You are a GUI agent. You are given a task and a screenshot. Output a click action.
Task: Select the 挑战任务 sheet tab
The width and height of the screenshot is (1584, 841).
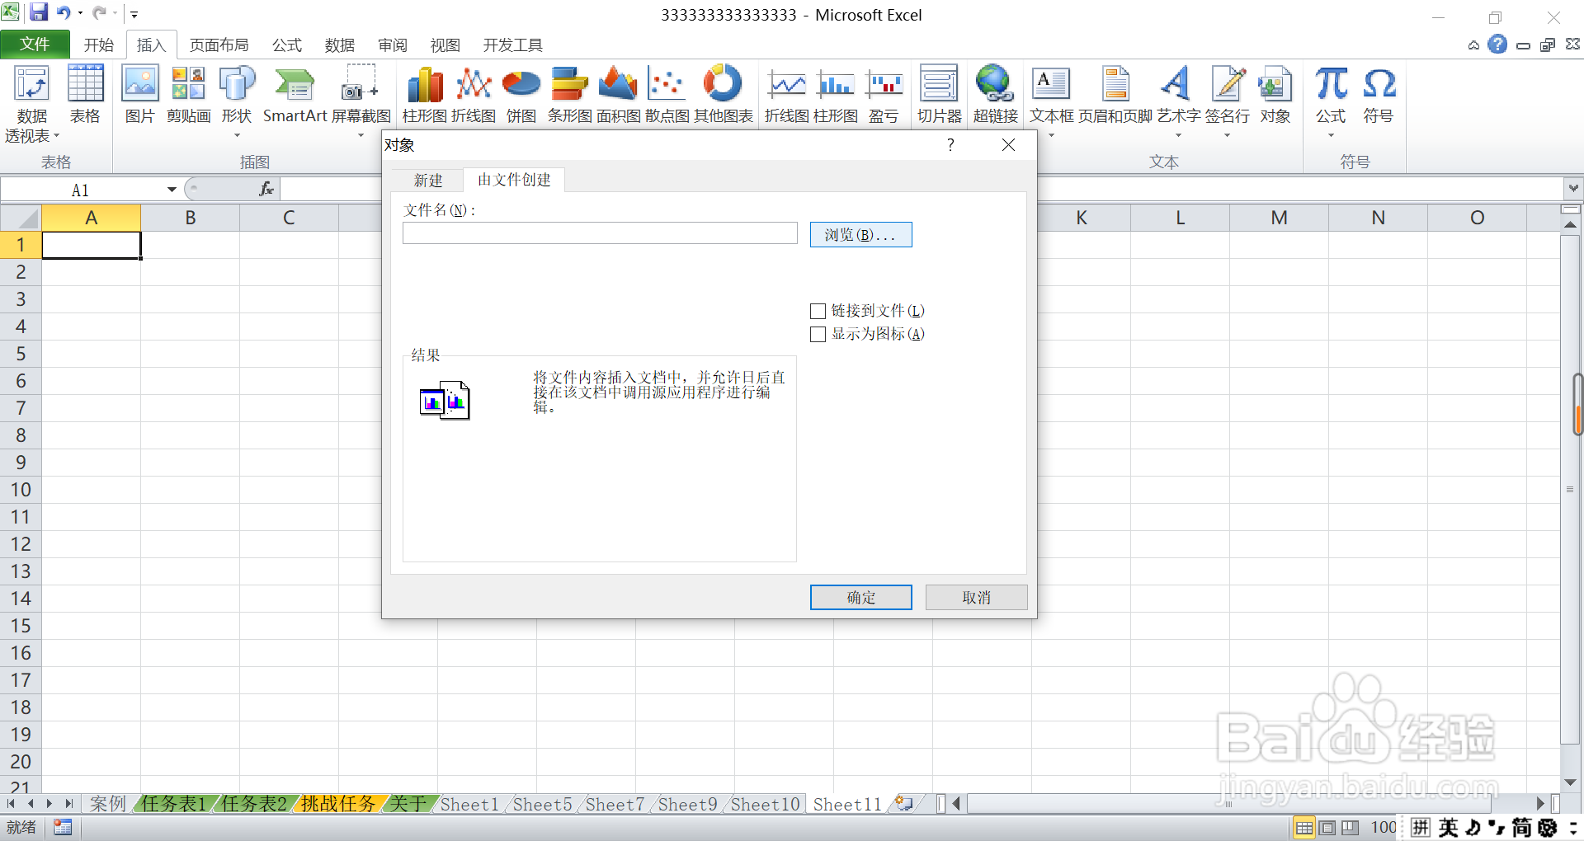(338, 804)
